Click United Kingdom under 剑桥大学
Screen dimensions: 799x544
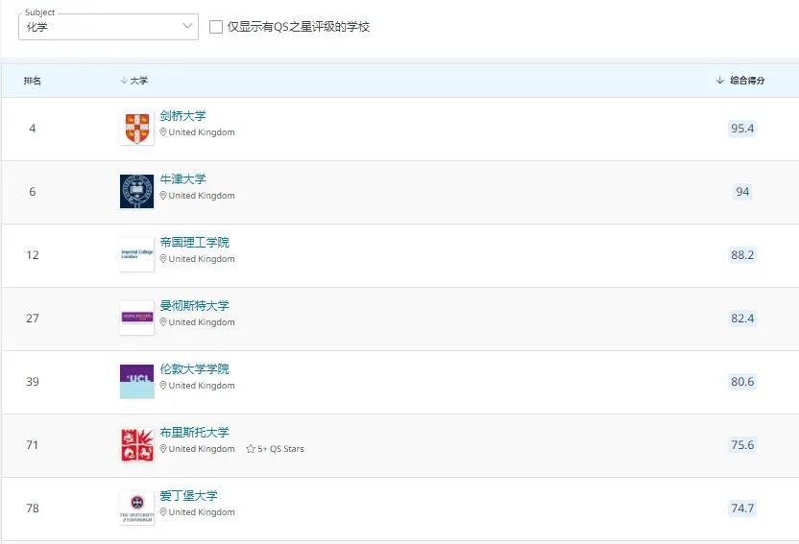(x=202, y=132)
